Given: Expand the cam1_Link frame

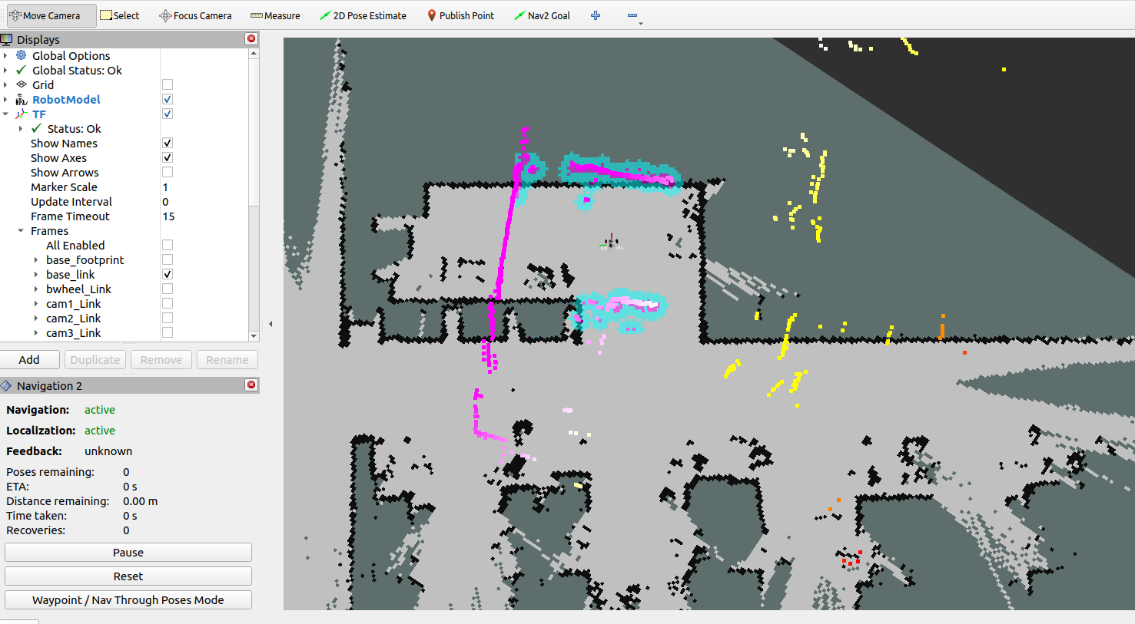Looking at the screenshot, I should (36, 304).
